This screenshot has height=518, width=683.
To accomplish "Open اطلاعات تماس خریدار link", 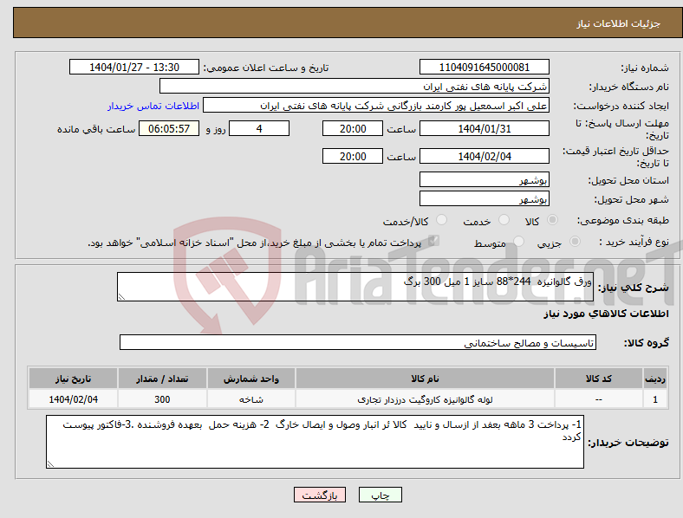I will [153, 106].
